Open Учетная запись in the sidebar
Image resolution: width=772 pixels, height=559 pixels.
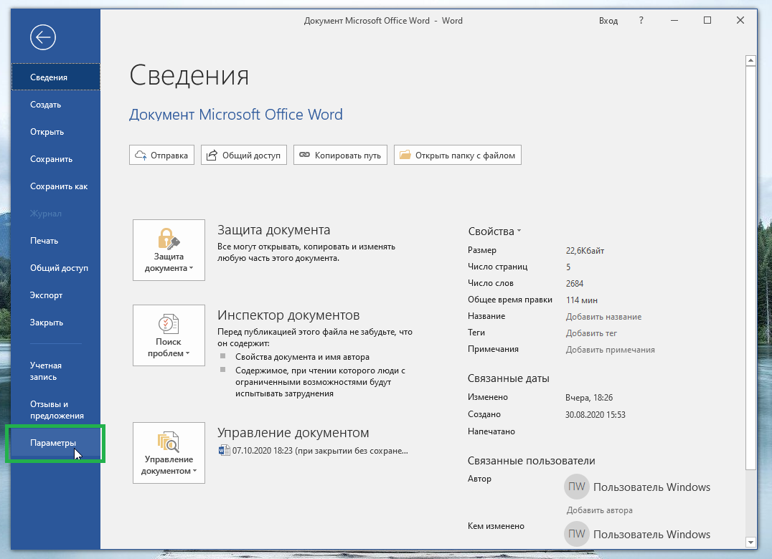[x=56, y=371]
